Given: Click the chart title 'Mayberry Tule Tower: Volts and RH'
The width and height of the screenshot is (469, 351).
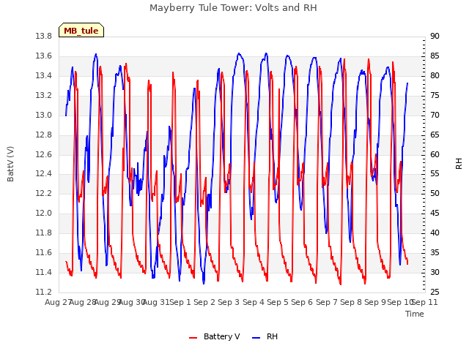Looking at the screenshot, I should tap(233, 7).
